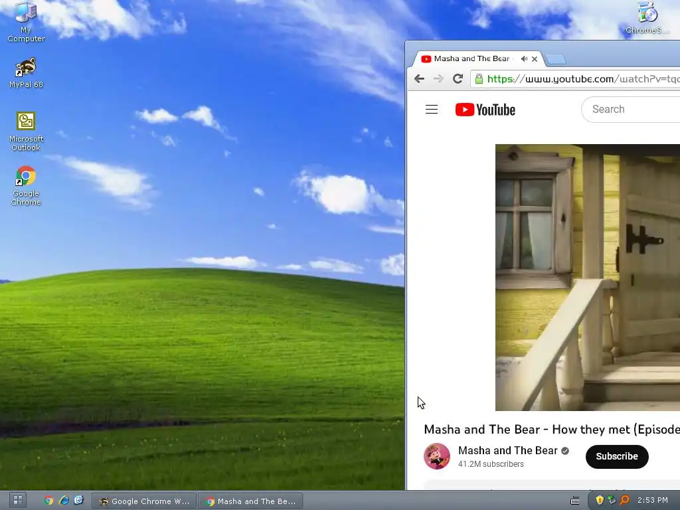
Task: Open the My Computer desktop icon
Action: (x=26, y=22)
